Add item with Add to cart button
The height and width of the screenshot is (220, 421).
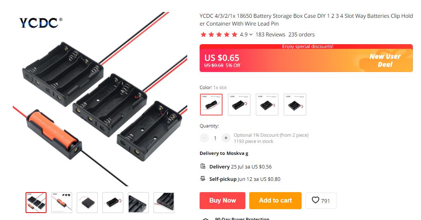tap(275, 200)
